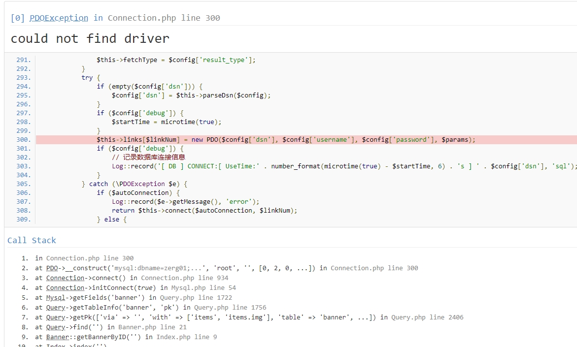Click the 'could not find driver' error message

(x=90, y=38)
